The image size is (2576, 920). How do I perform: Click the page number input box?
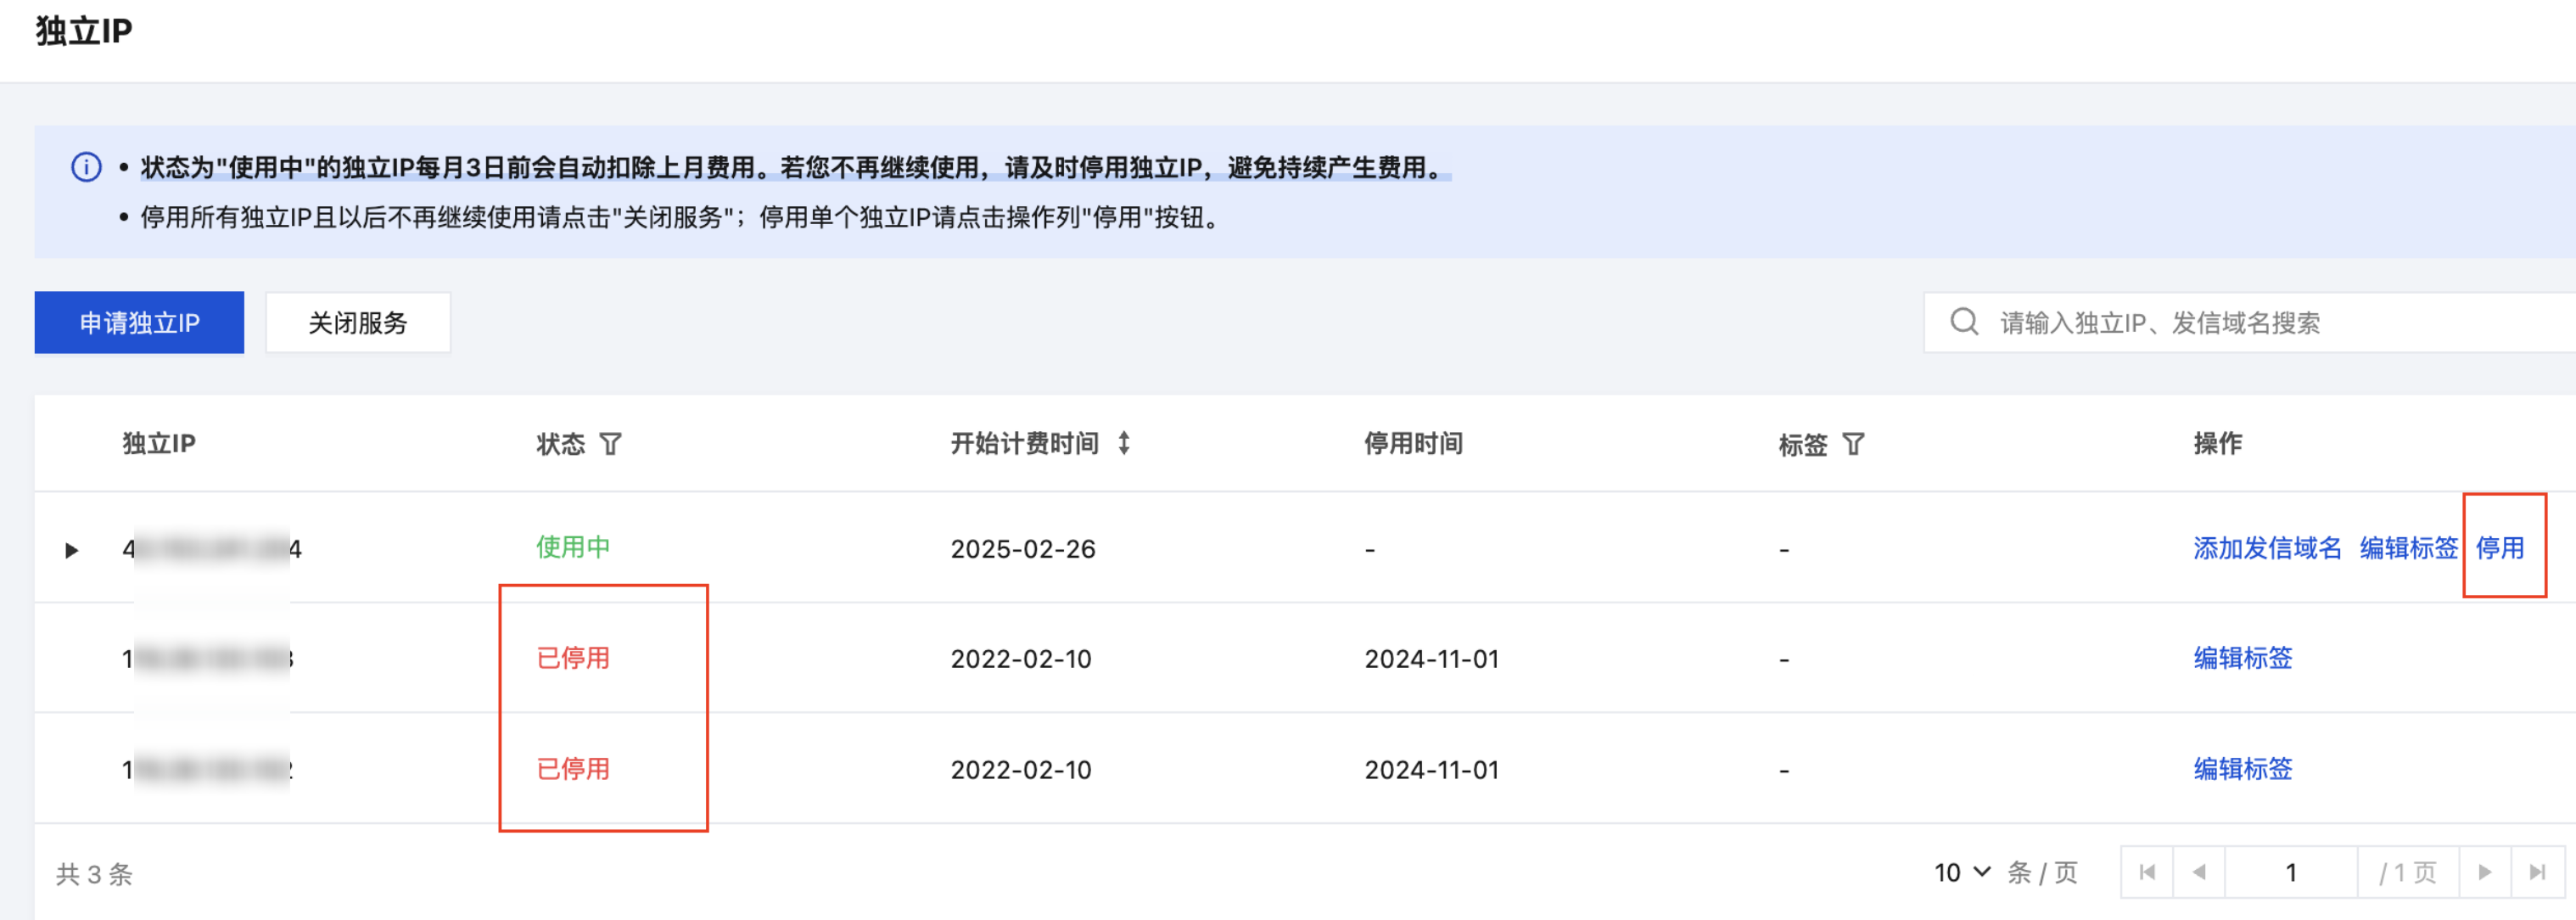coord(2290,872)
